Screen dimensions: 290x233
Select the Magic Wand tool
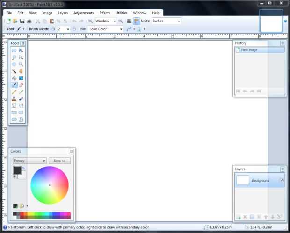(14, 71)
